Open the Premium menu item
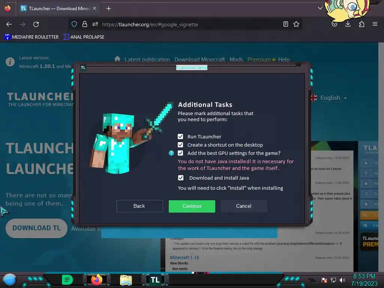The image size is (384, 288). 261,60
